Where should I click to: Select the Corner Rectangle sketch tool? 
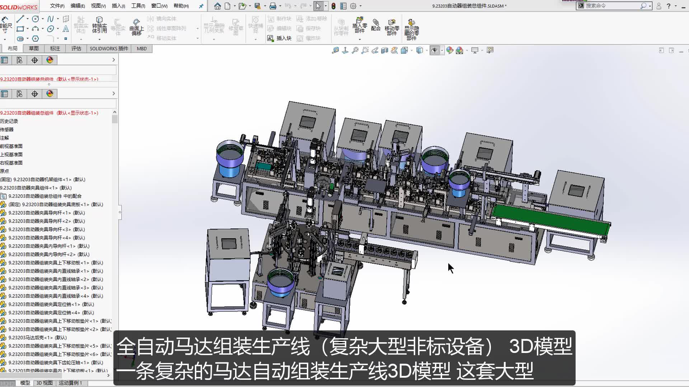point(20,29)
